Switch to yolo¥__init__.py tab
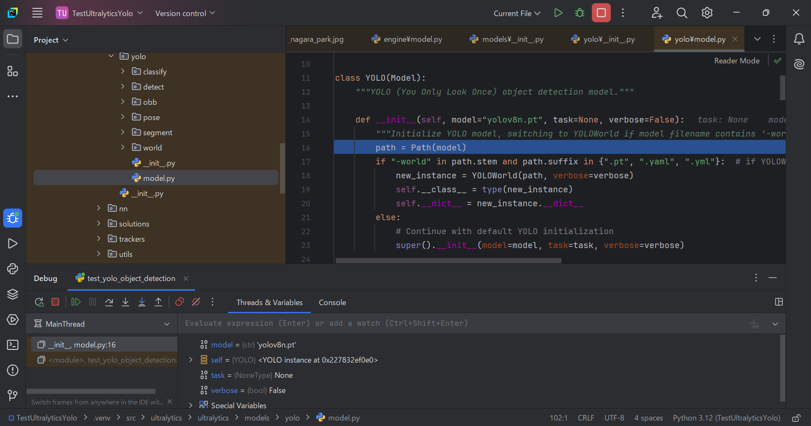The image size is (811, 426). 603,39
